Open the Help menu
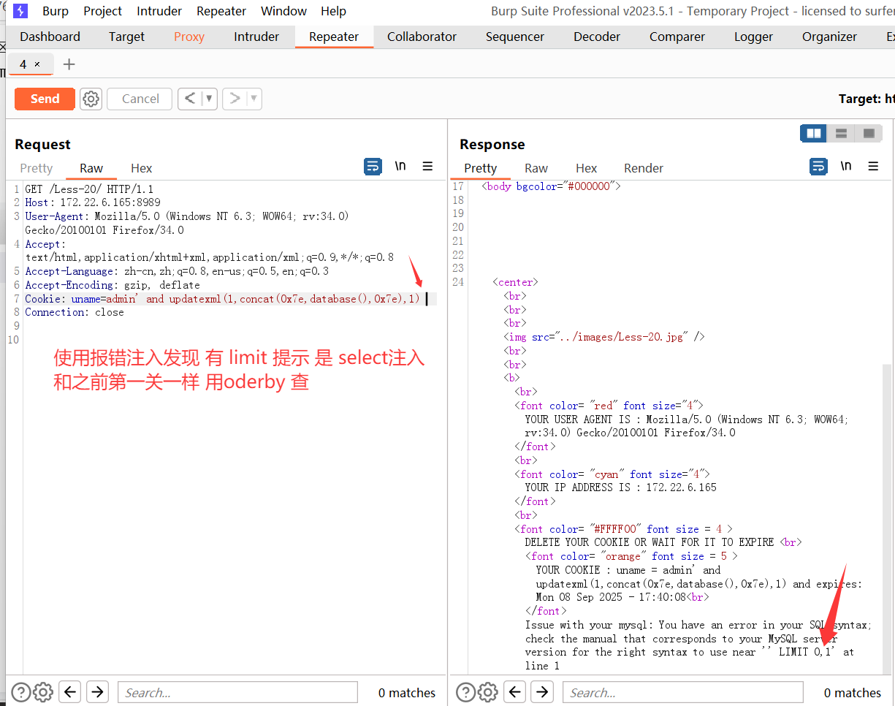 (x=333, y=11)
